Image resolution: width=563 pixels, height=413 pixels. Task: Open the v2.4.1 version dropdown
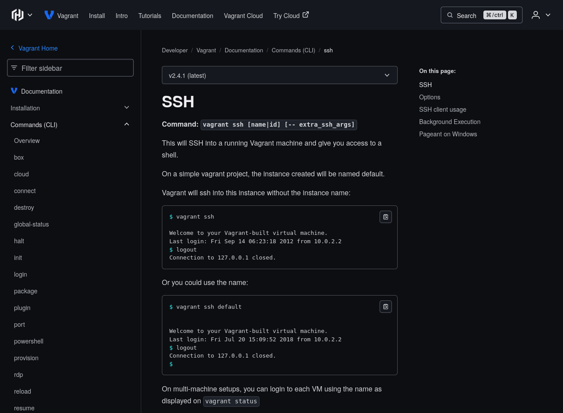coord(280,75)
